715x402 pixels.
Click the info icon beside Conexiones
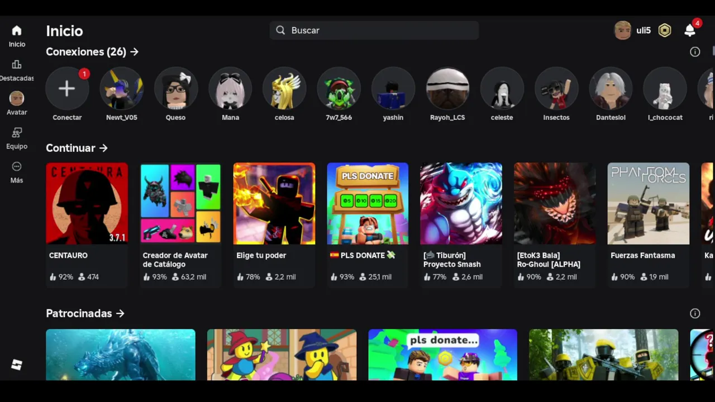point(695,52)
